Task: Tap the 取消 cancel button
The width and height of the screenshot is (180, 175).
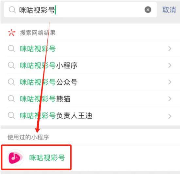Action: click(x=169, y=10)
